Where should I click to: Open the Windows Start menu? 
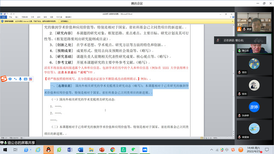[5, 150]
